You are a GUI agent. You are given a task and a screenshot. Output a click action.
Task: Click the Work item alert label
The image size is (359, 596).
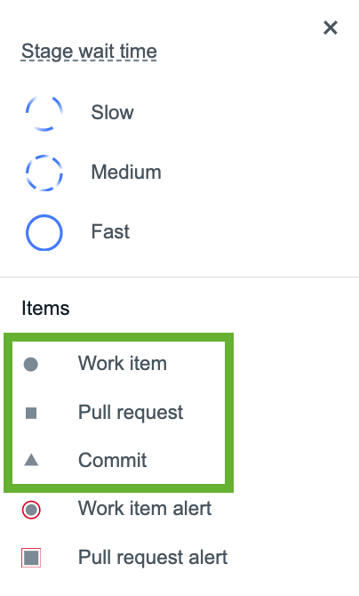click(x=145, y=509)
